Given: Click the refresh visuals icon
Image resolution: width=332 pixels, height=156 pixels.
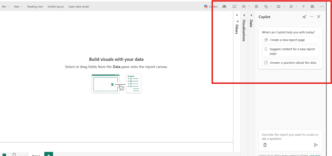Looking at the screenshot, I should pyautogui.click(x=303, y=7).
